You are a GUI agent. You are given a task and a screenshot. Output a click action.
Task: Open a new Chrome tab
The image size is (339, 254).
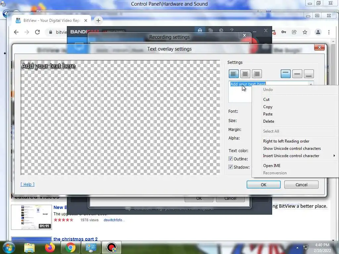coord(98,21)
